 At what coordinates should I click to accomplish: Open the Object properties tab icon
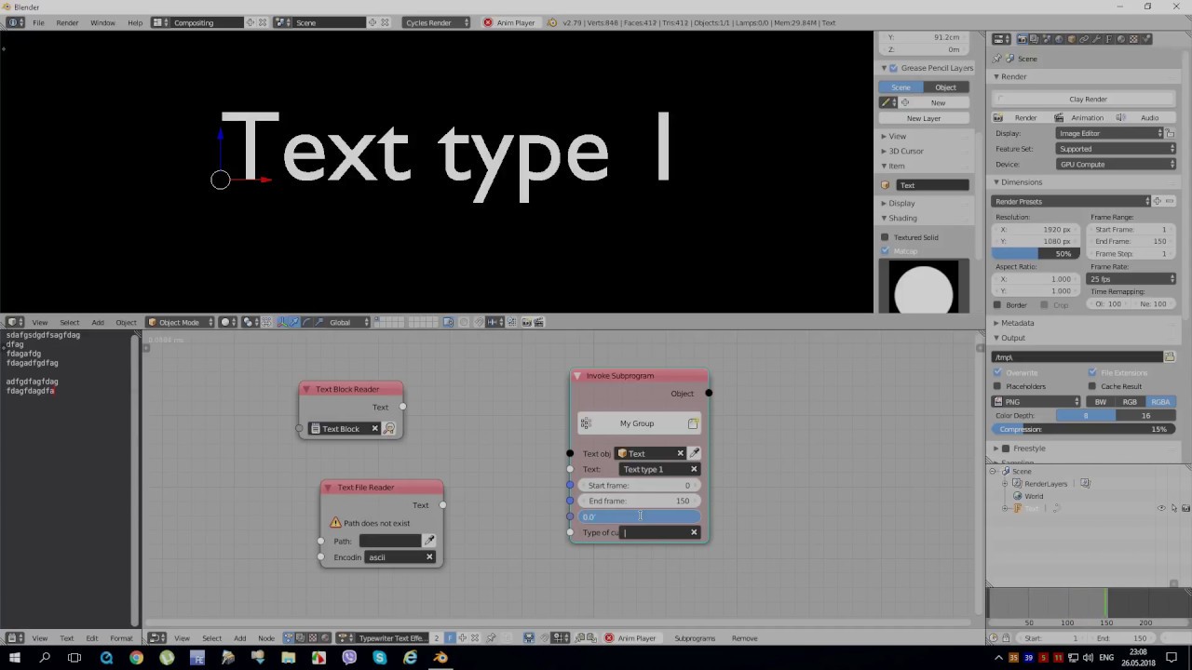(x=1072, y=39)
